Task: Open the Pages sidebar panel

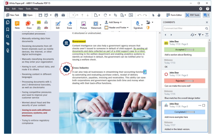Action: (8, 22)
